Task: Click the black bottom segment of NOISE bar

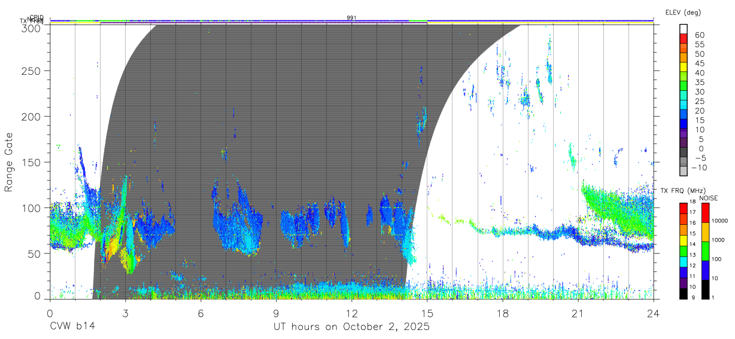Action: click(704, 288)
